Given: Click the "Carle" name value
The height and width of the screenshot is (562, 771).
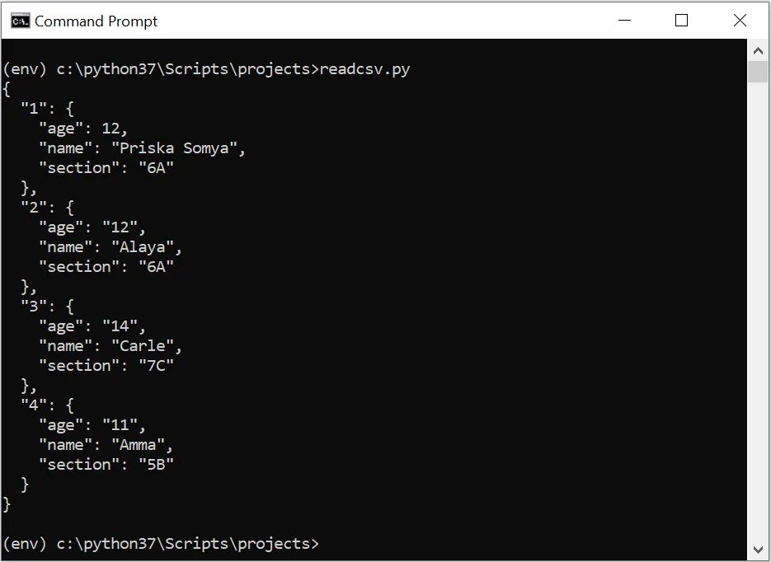Looking at the screenshot, I should click(x=143, y=345).
